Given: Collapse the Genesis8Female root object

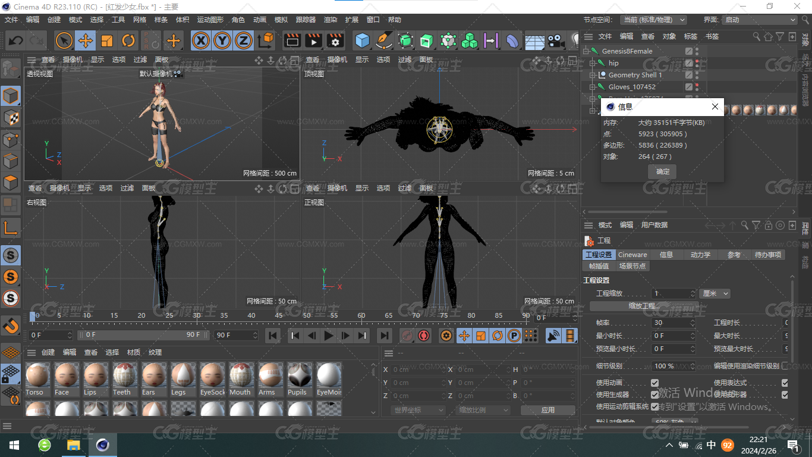Looking at the screenshot, I should [586, 51].
